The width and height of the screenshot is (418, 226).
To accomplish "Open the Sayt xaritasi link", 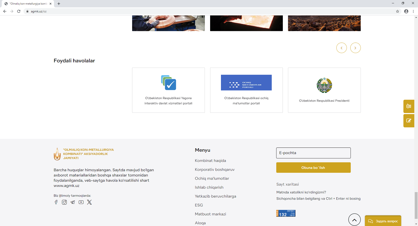I will click(287, 184).
